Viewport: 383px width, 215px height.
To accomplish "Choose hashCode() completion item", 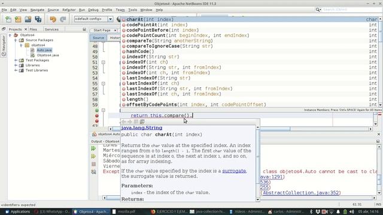I will [250, 51].
